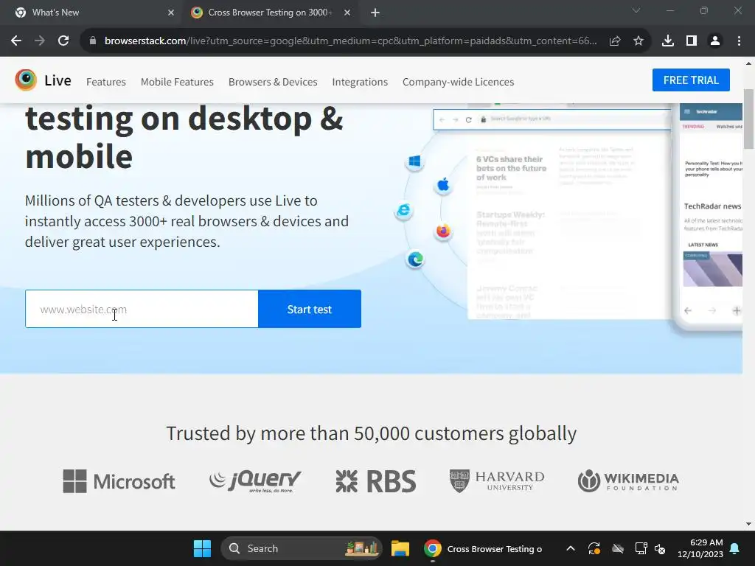Switch to the What's New tab
Image resolution: width=755 pixels, height=566 pixels.
tap(91, 13)
